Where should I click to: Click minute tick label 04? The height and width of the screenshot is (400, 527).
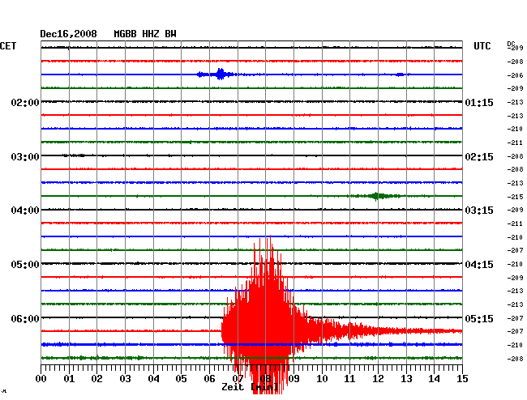tap(153, 378)
